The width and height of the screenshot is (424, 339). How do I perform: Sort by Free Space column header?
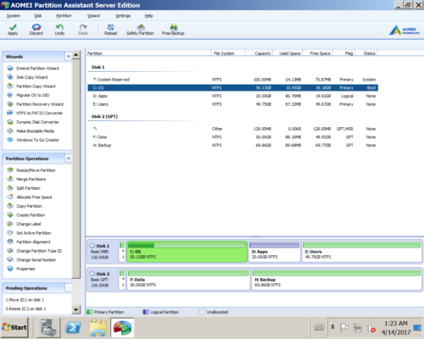pos(318,53)
